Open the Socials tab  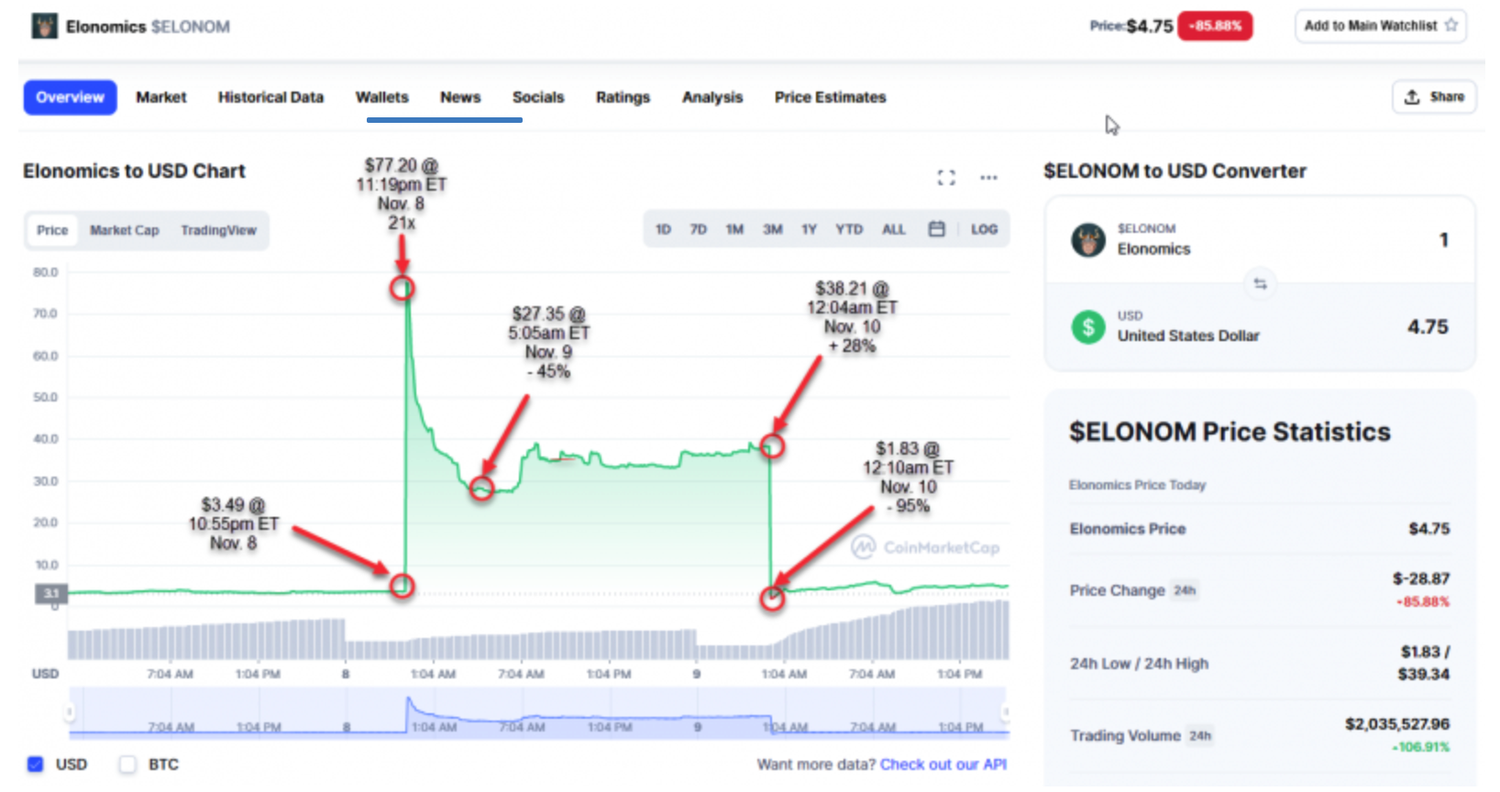click(538, 97)
